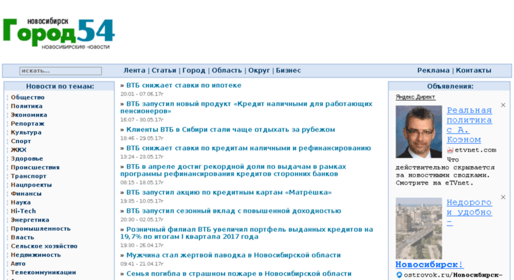Open the Округ section
The height and width of the screenshot is (280, 514).
(x=259, y=70)
